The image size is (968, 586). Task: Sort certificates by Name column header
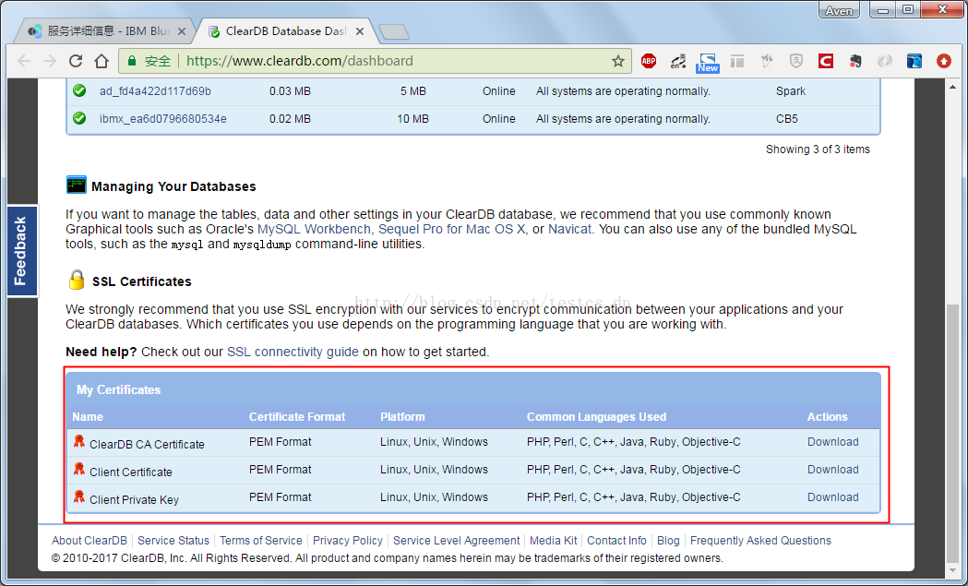pyautogui.click(x=88, y=417)
